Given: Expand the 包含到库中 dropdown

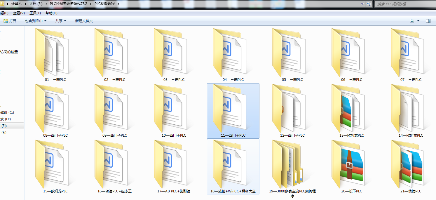Looking at the screenshot, I should click(x=45, y=21).
